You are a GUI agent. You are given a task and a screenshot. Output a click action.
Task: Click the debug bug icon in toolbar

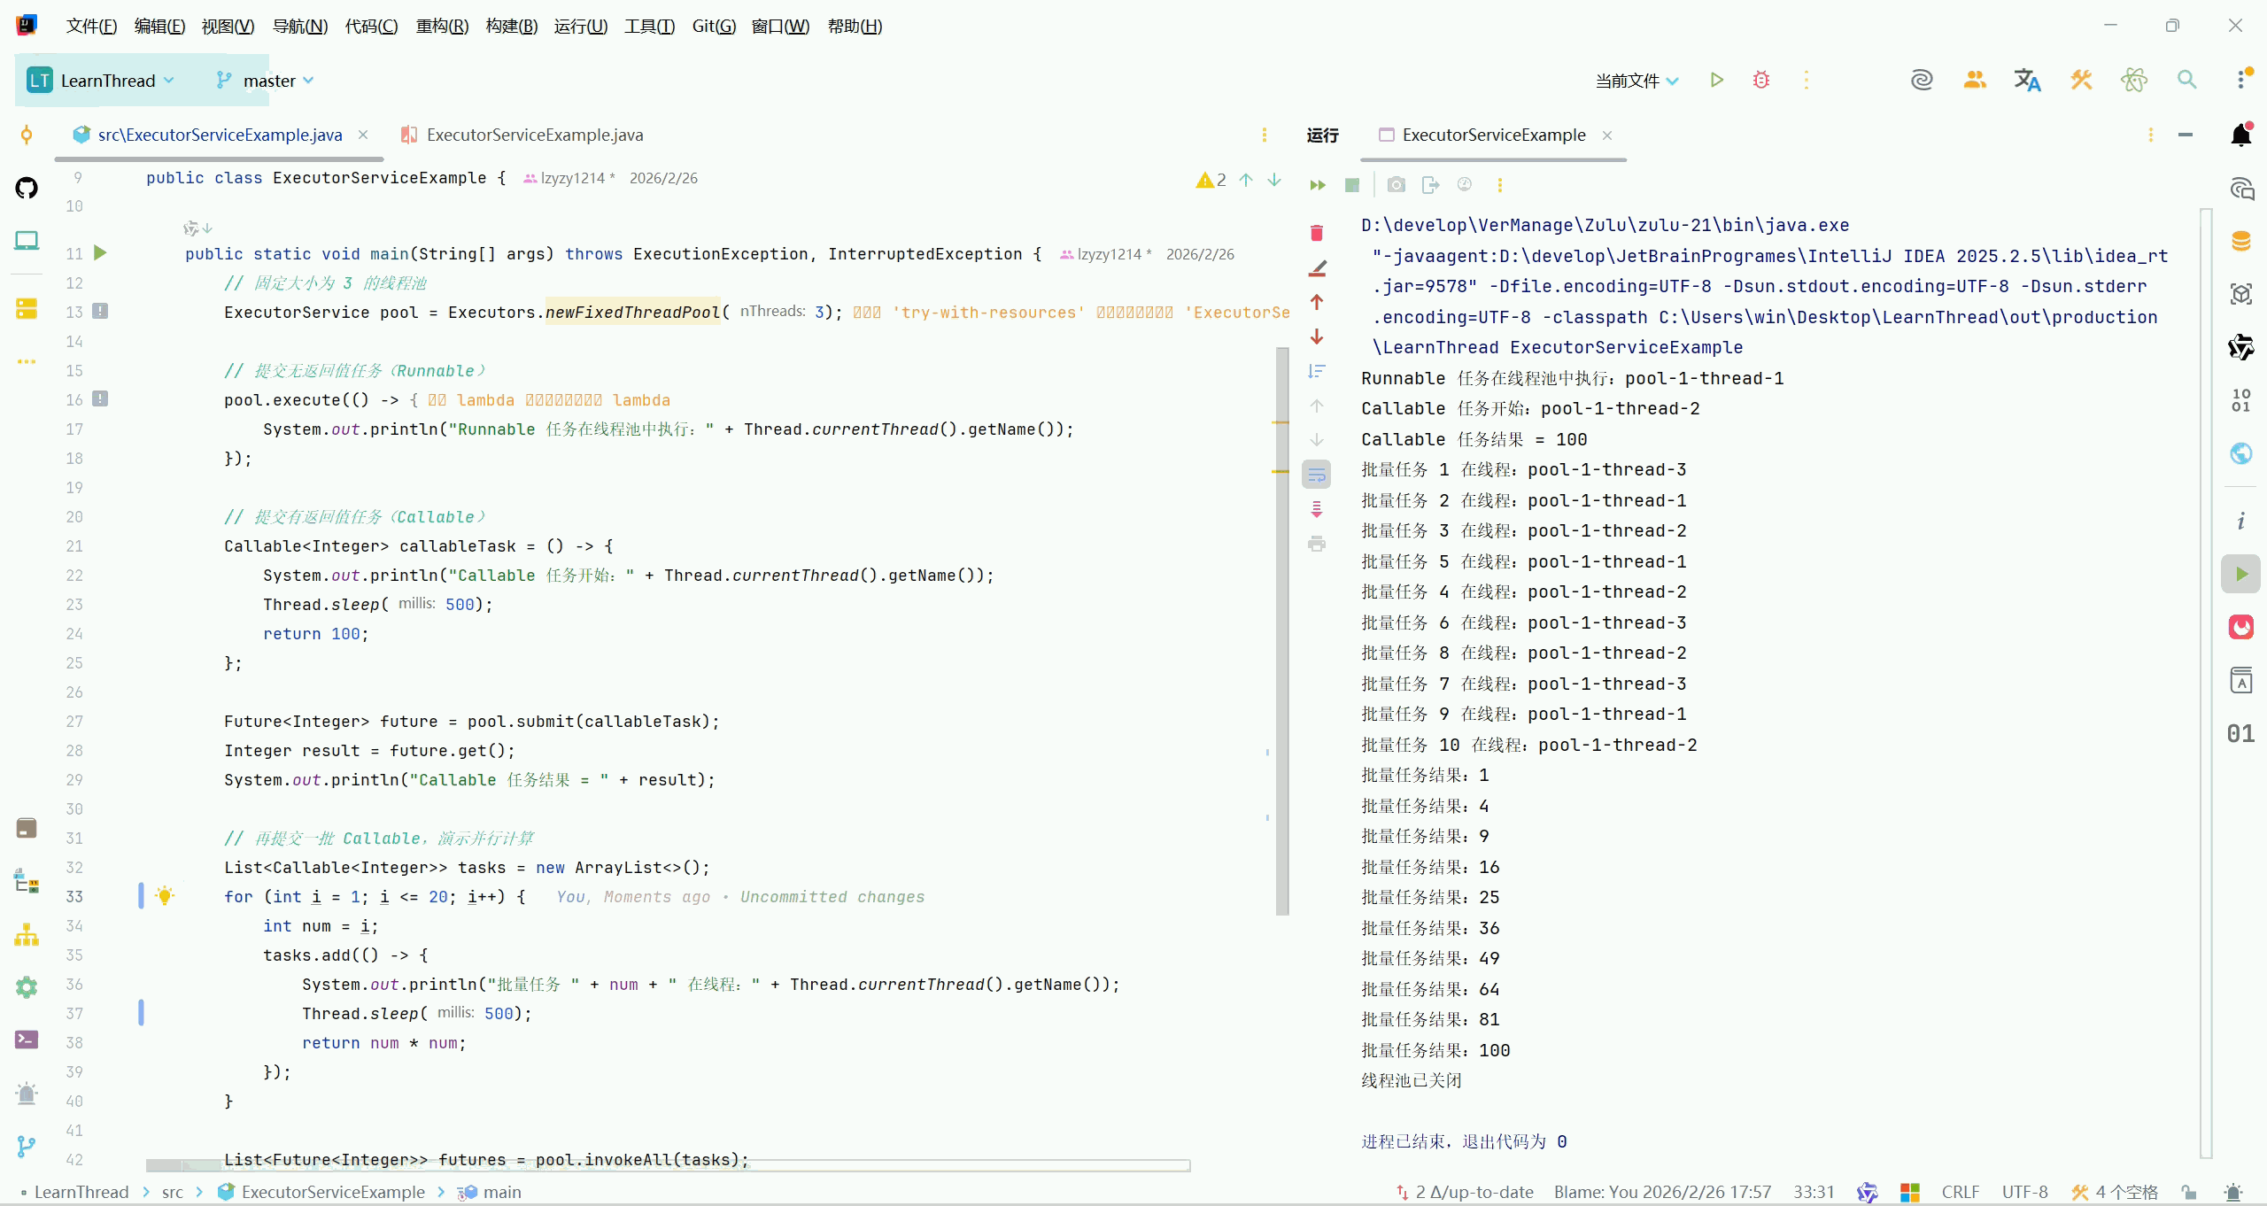coord(1760,81)
